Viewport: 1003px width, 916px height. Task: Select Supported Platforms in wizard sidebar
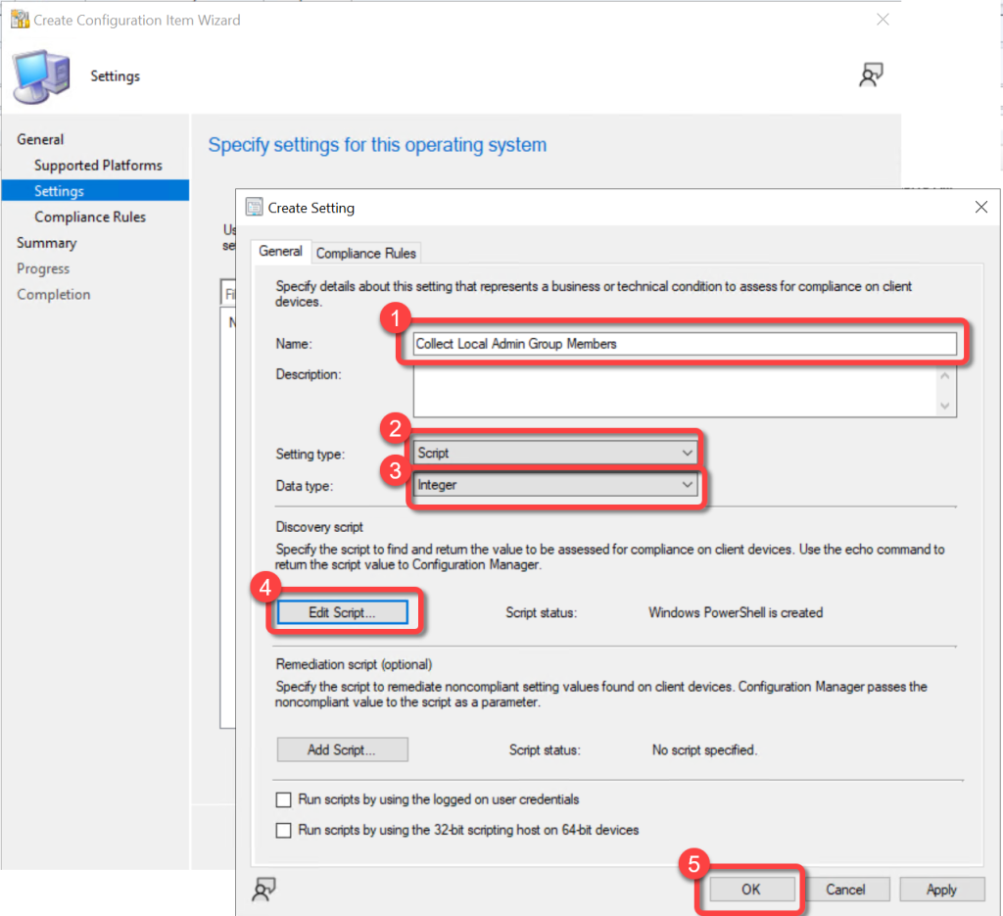click(x=98, y=166)
